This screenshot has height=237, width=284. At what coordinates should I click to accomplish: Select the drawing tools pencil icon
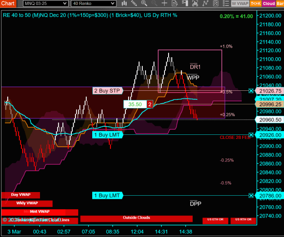coord(134,3)
